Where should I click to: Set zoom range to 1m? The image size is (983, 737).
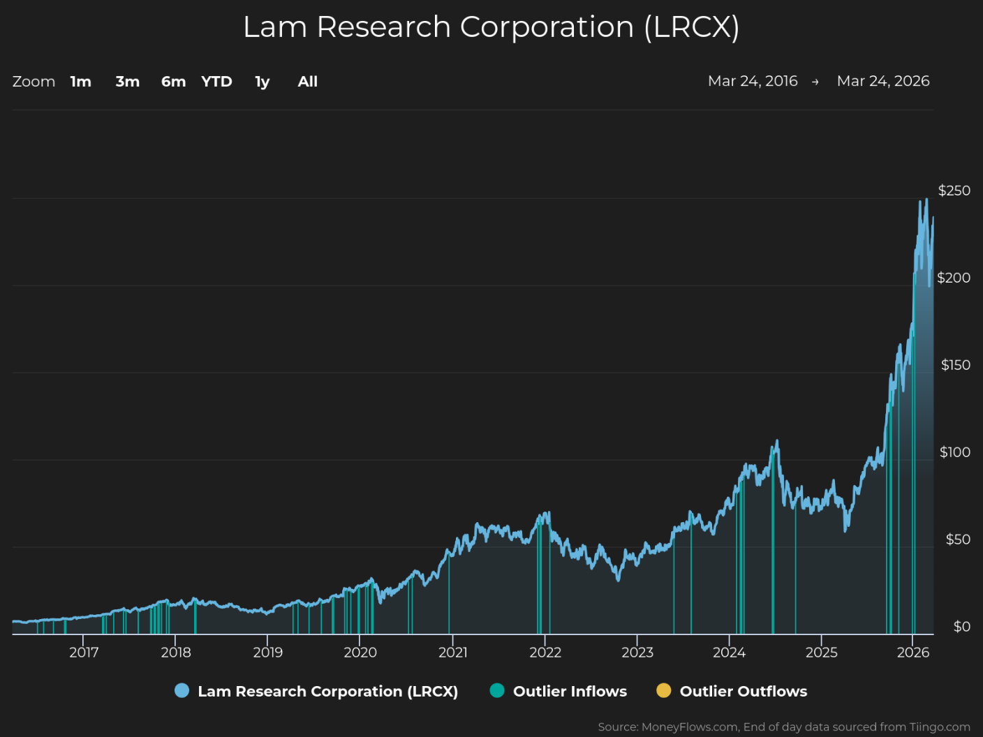click(81, 82)
